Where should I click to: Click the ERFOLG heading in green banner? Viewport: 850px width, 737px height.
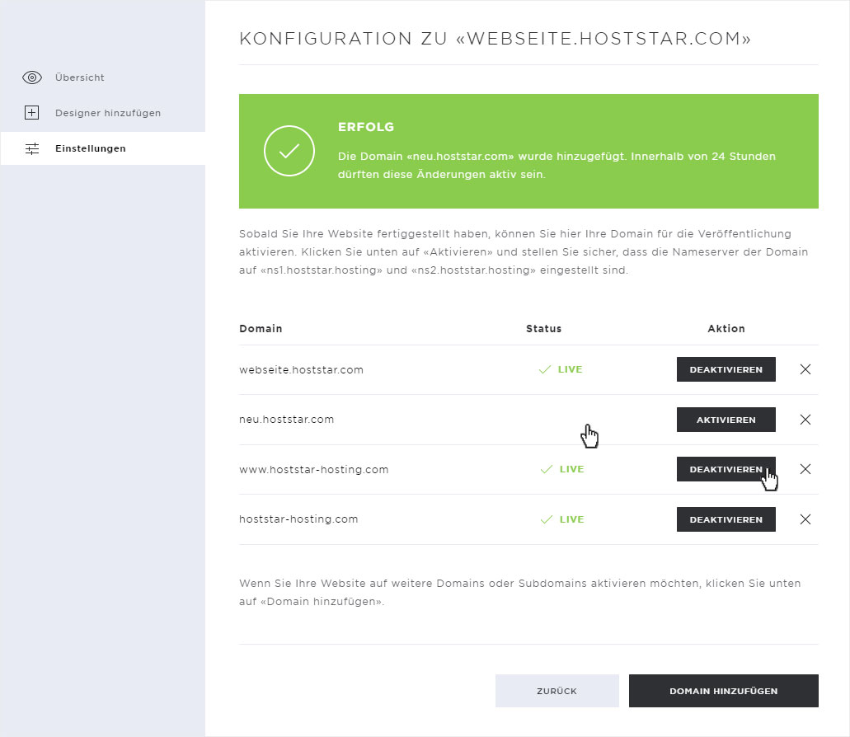coord(366,127)
